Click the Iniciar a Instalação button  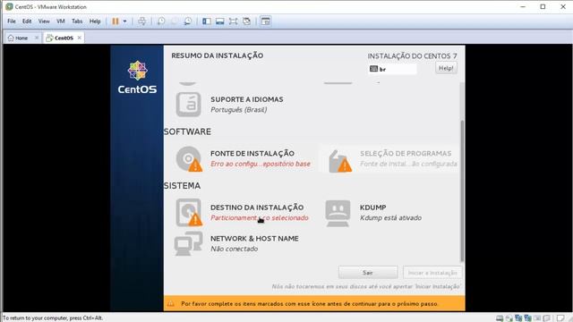pyautogui.click(x=432, y=272)
